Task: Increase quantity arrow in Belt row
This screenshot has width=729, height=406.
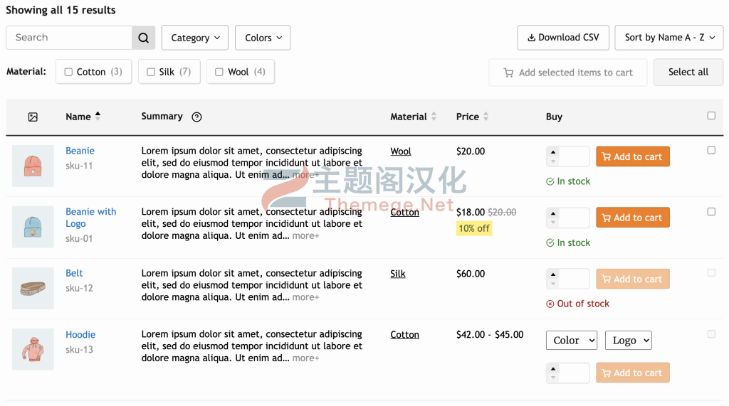Action: point(552,274)
